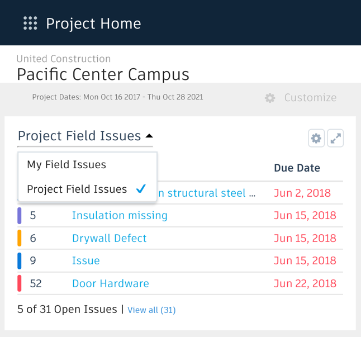Click the Jun 2, 2018 due date

302,193
